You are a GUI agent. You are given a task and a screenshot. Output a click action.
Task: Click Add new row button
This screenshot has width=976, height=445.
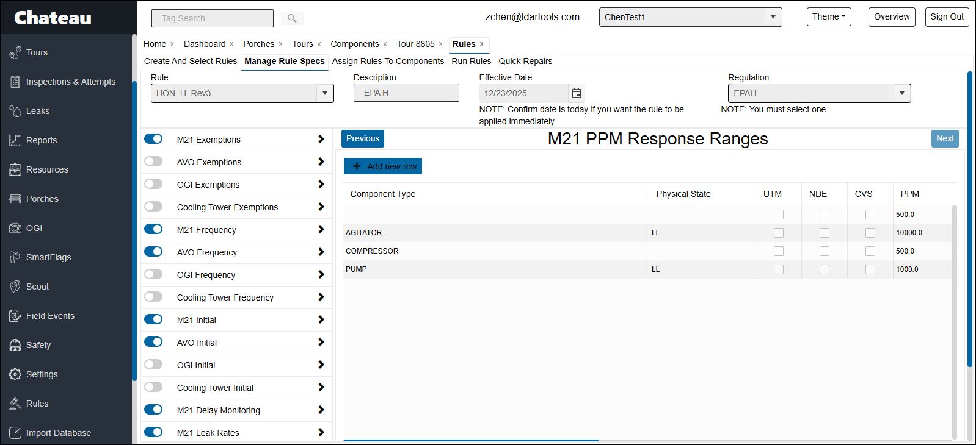click(x=383, y=166)
